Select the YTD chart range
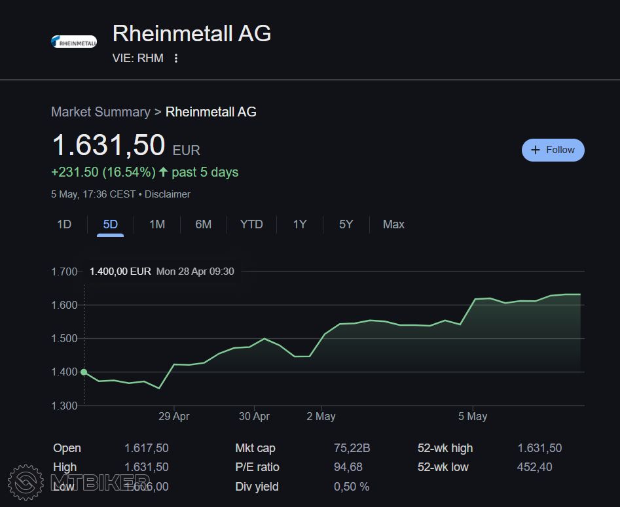Image resolution: width=620 pixels, height=507 pixels. tap(251, 224)
